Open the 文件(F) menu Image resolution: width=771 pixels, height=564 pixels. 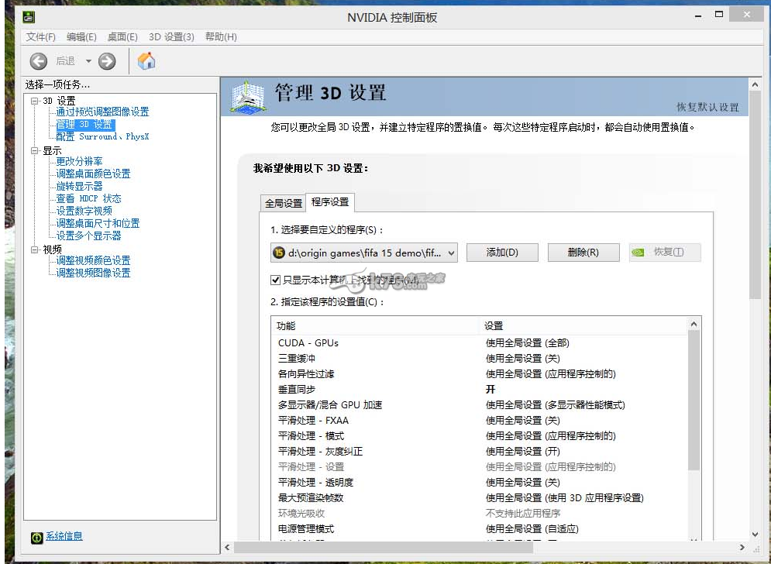pyautogui.click(x=41, y=37)
